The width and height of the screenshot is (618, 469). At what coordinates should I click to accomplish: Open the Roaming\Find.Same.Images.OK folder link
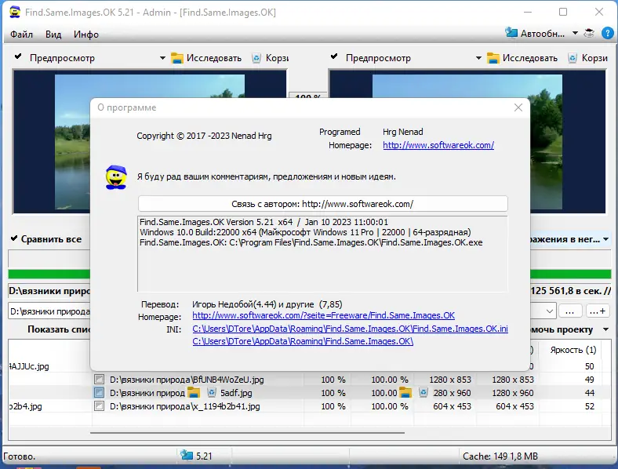(303, 341)
